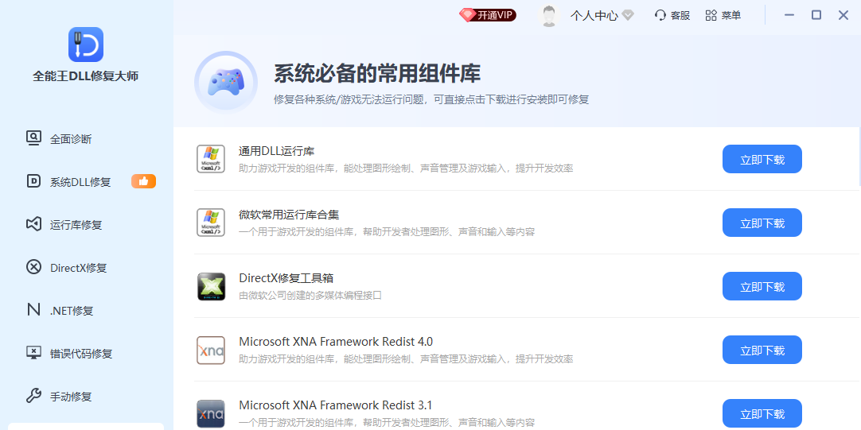Click the 系统必备的常用组件库 heading
The width and height of the screenshot is (861, 430).
377,73
